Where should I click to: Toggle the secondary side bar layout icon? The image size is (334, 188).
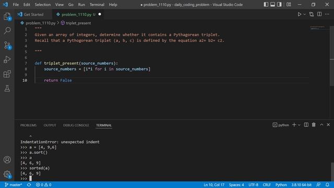tap(279, 5)
